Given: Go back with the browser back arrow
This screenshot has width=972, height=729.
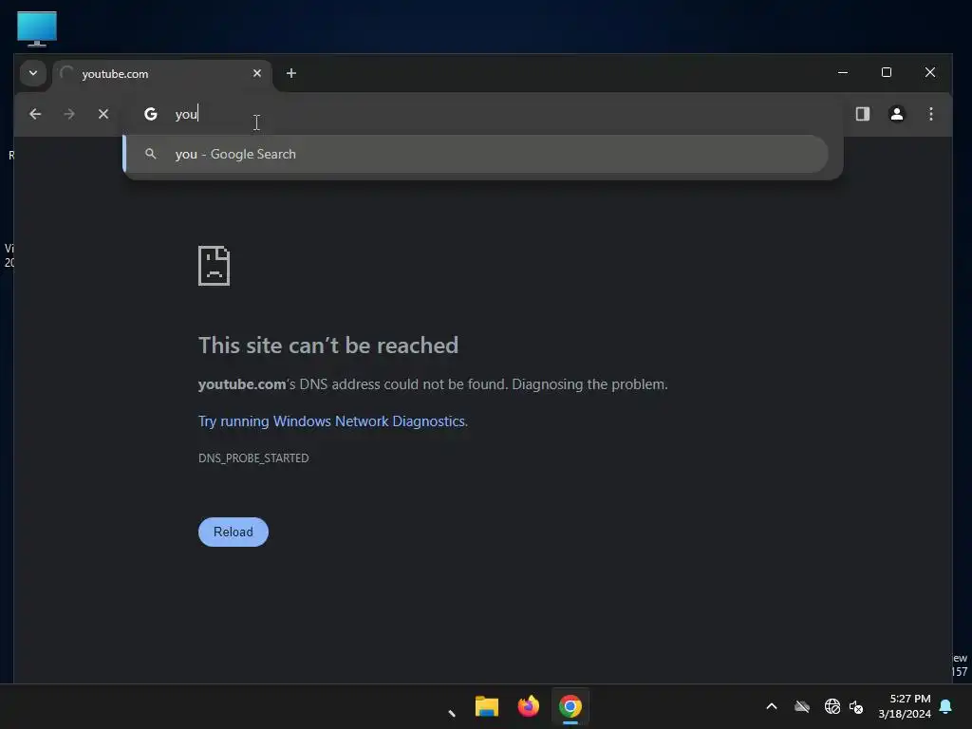Looking at the screenshot, I should tap(35, 114).
